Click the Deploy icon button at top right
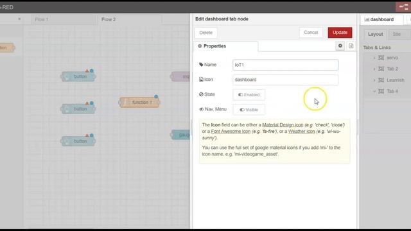The width and height of the screenshot is (411, 231). point(403,7)
